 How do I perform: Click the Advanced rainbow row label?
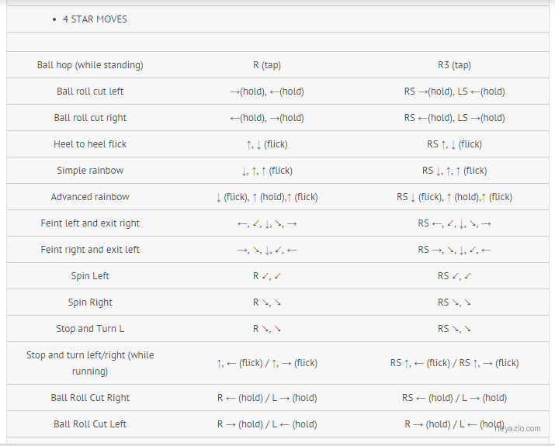point(90,197)
